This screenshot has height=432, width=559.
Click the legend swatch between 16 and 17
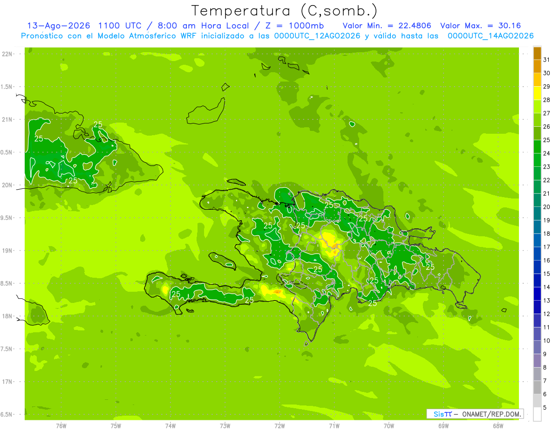pos(537,254)
